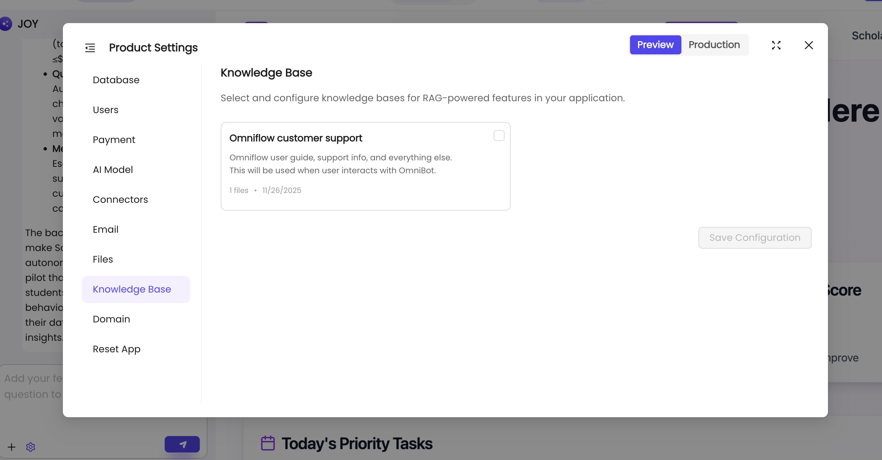882x460 pixels.
Task: Select the Domain section
Action: pyautogui.click(x=111, y=319)
